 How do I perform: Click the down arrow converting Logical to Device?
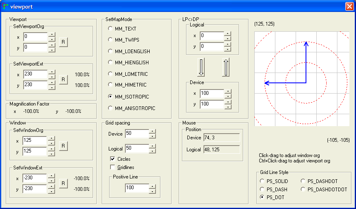pyautogui.click(x=201, y=67)
